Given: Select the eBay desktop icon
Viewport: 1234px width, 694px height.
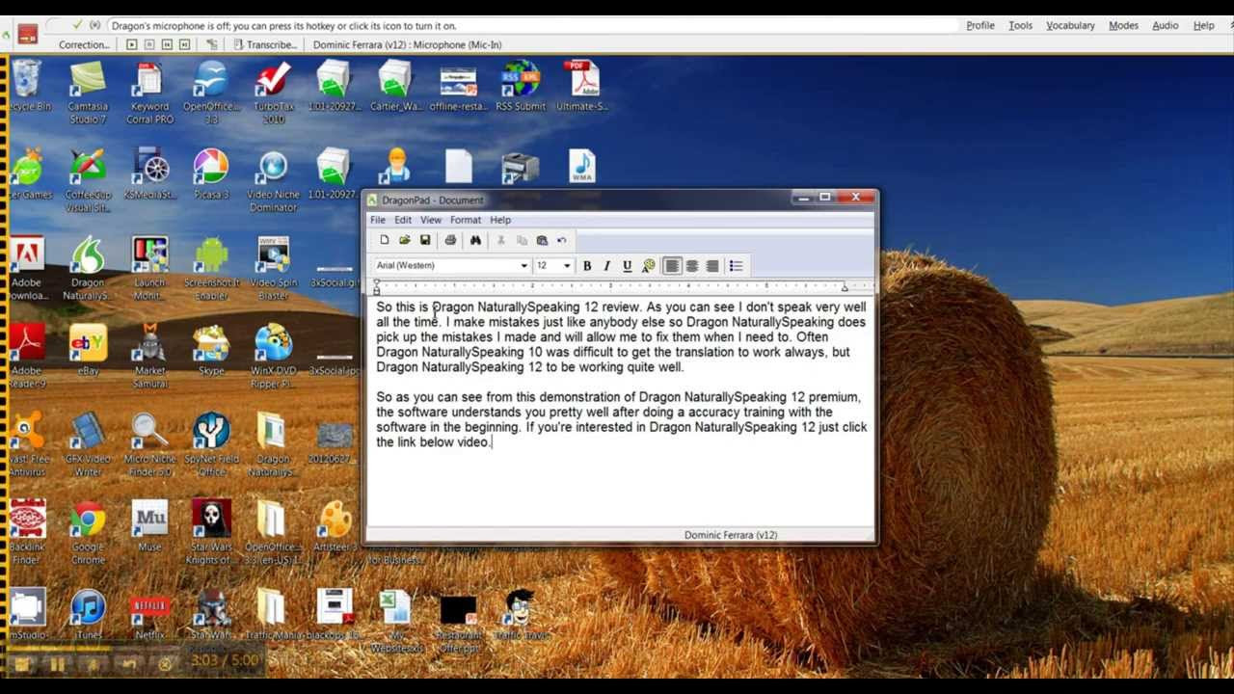Looking at the screenshot, I should pos(88,351).
